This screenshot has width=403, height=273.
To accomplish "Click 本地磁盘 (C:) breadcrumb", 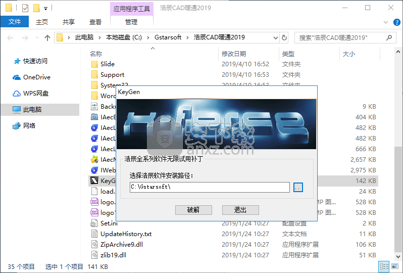I will coord(124,37).
